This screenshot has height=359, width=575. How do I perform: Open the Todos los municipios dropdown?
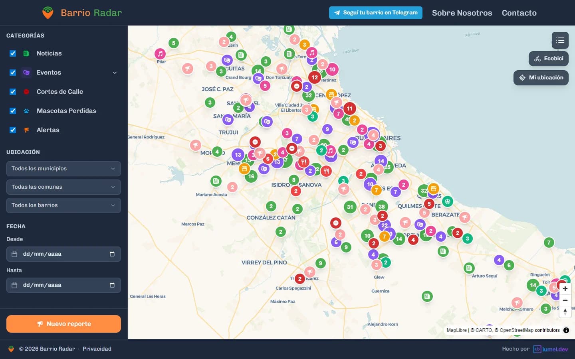63,169
